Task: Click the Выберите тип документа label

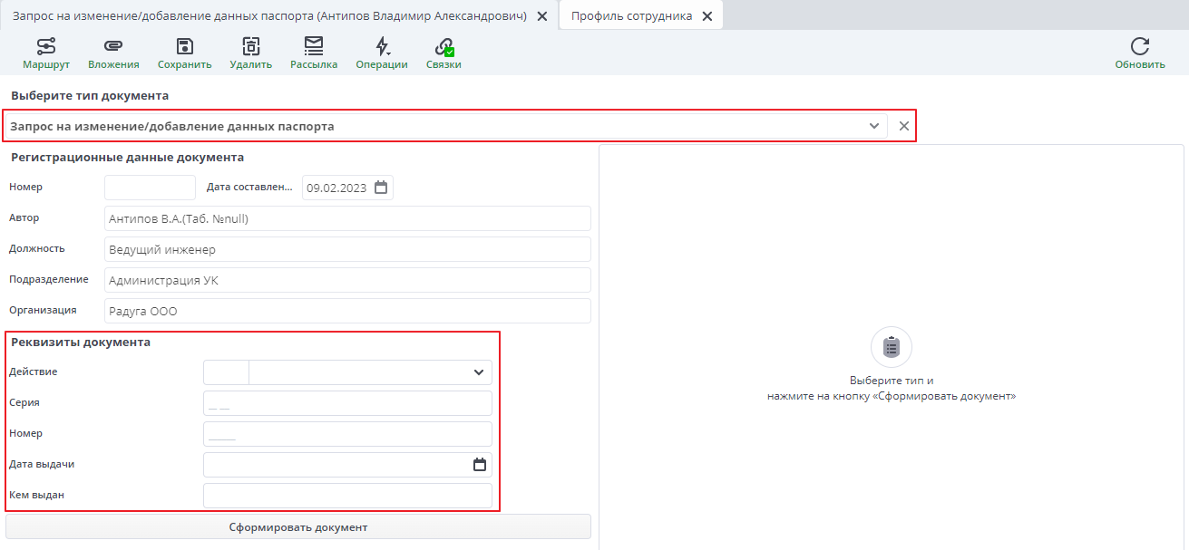Action: [90, 95]
